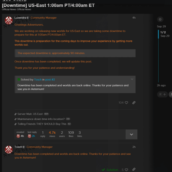The image size is (172, 172).
Task: Open the post #2 link
Action: pyautogui.click(x=50, y=80)
